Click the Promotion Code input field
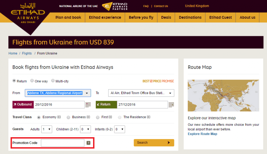267x154 pixels. click(x=63, y=143)
